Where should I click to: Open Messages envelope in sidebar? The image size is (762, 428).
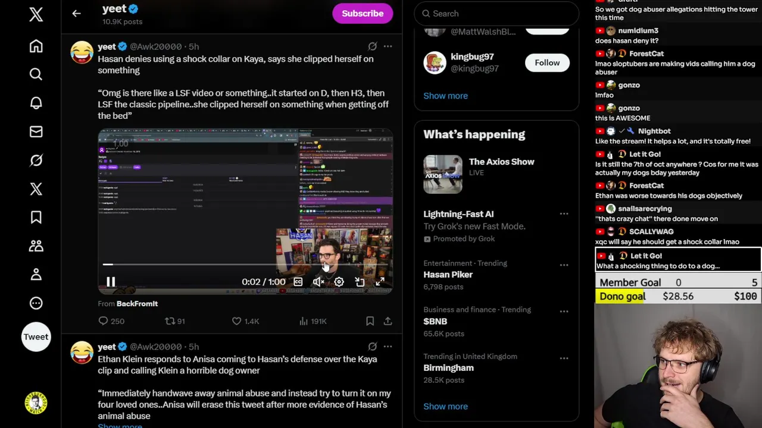[36, 131]
